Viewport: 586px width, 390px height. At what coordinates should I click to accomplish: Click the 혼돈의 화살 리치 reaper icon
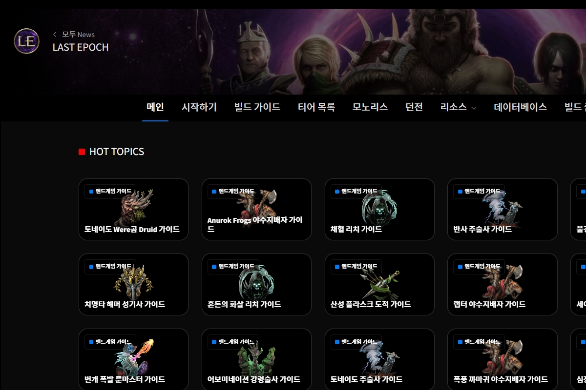256,283
